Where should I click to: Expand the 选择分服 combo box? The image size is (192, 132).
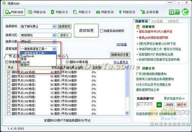coord(54,41)
